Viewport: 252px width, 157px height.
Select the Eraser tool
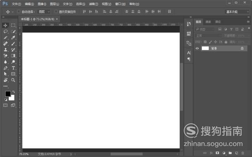(x=5, y=56)
